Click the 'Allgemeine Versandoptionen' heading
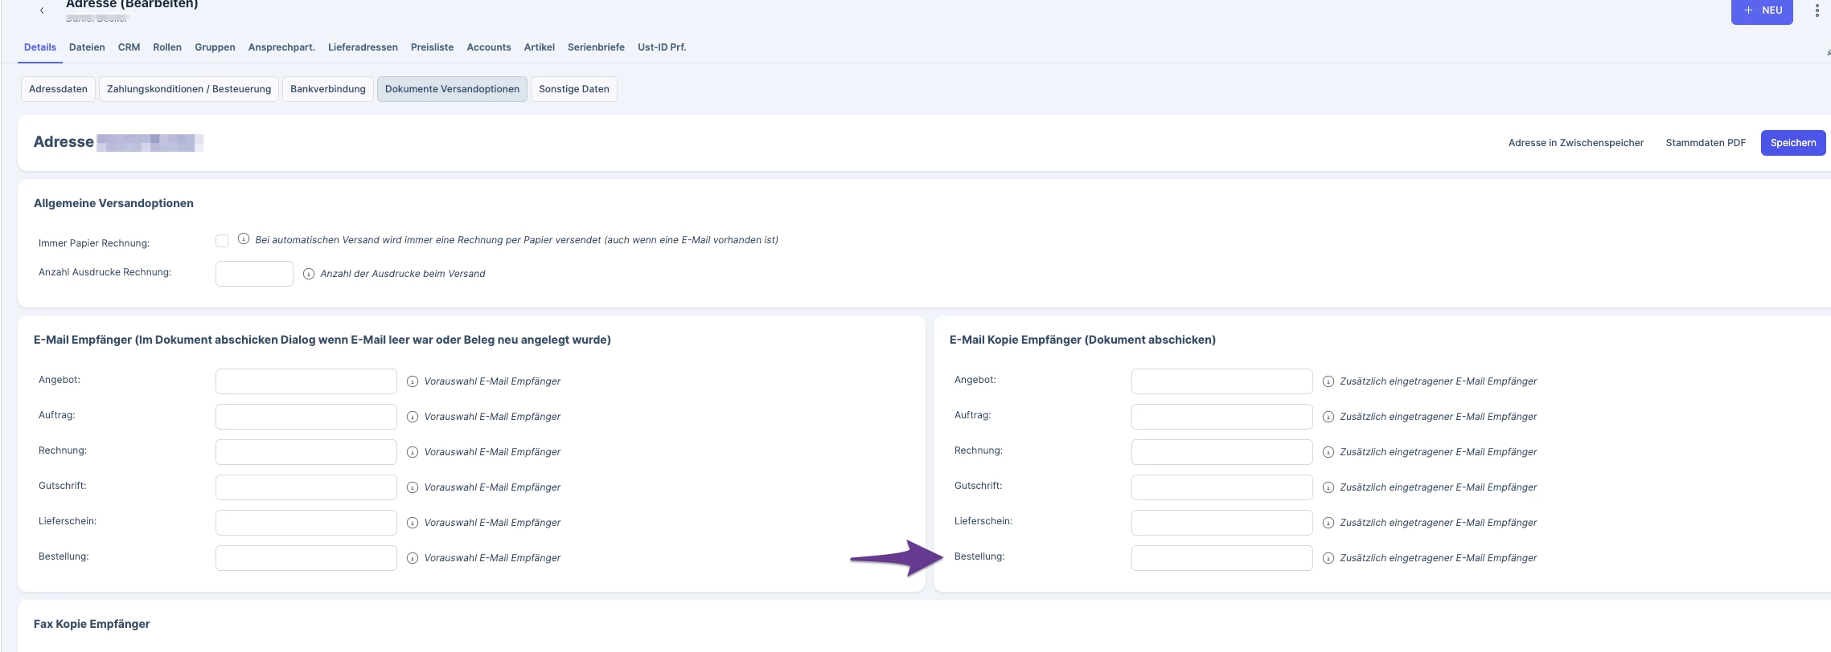1831x652 pixels. 113,203
